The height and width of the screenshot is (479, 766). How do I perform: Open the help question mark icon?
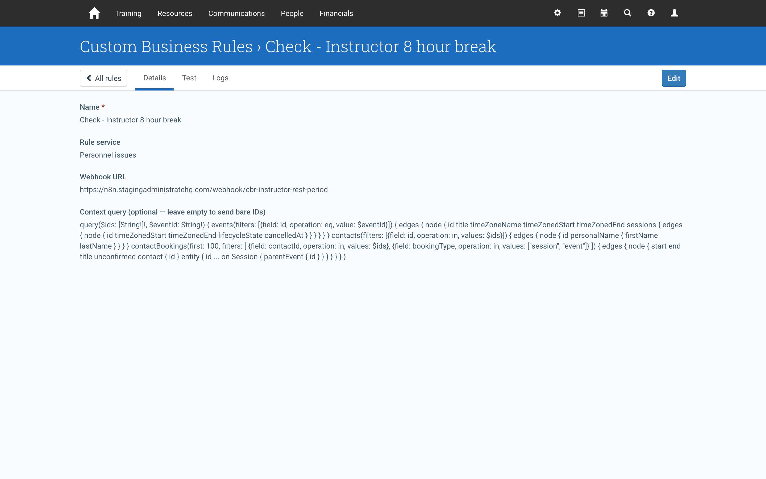click(651, 13)
